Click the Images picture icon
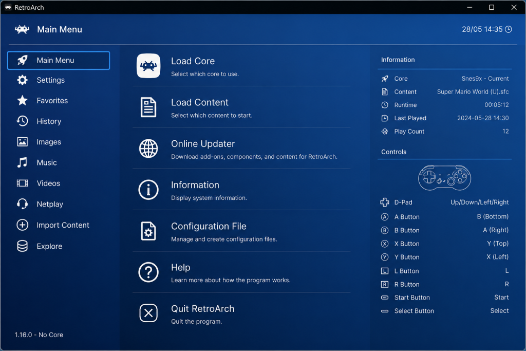This screenshot has width=526, height=351. pyautogui.click(x=23, y=142)
